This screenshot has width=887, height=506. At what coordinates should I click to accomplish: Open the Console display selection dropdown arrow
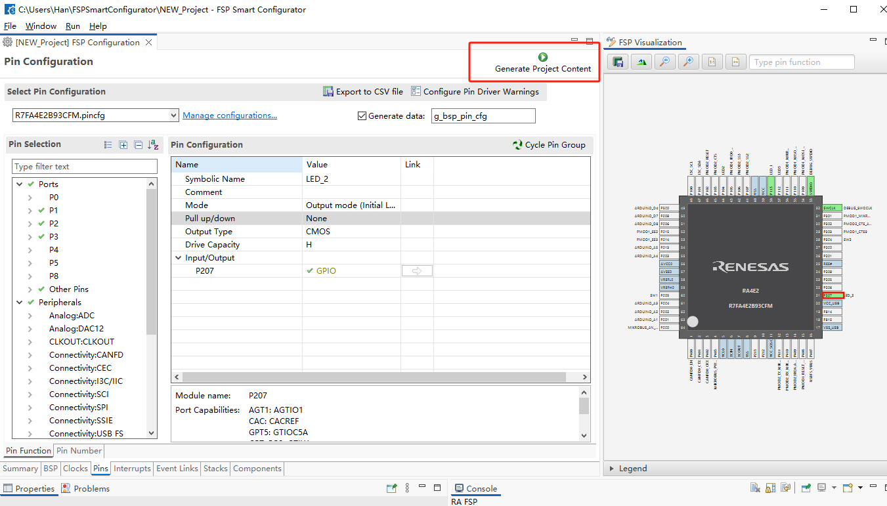[834, 488]
